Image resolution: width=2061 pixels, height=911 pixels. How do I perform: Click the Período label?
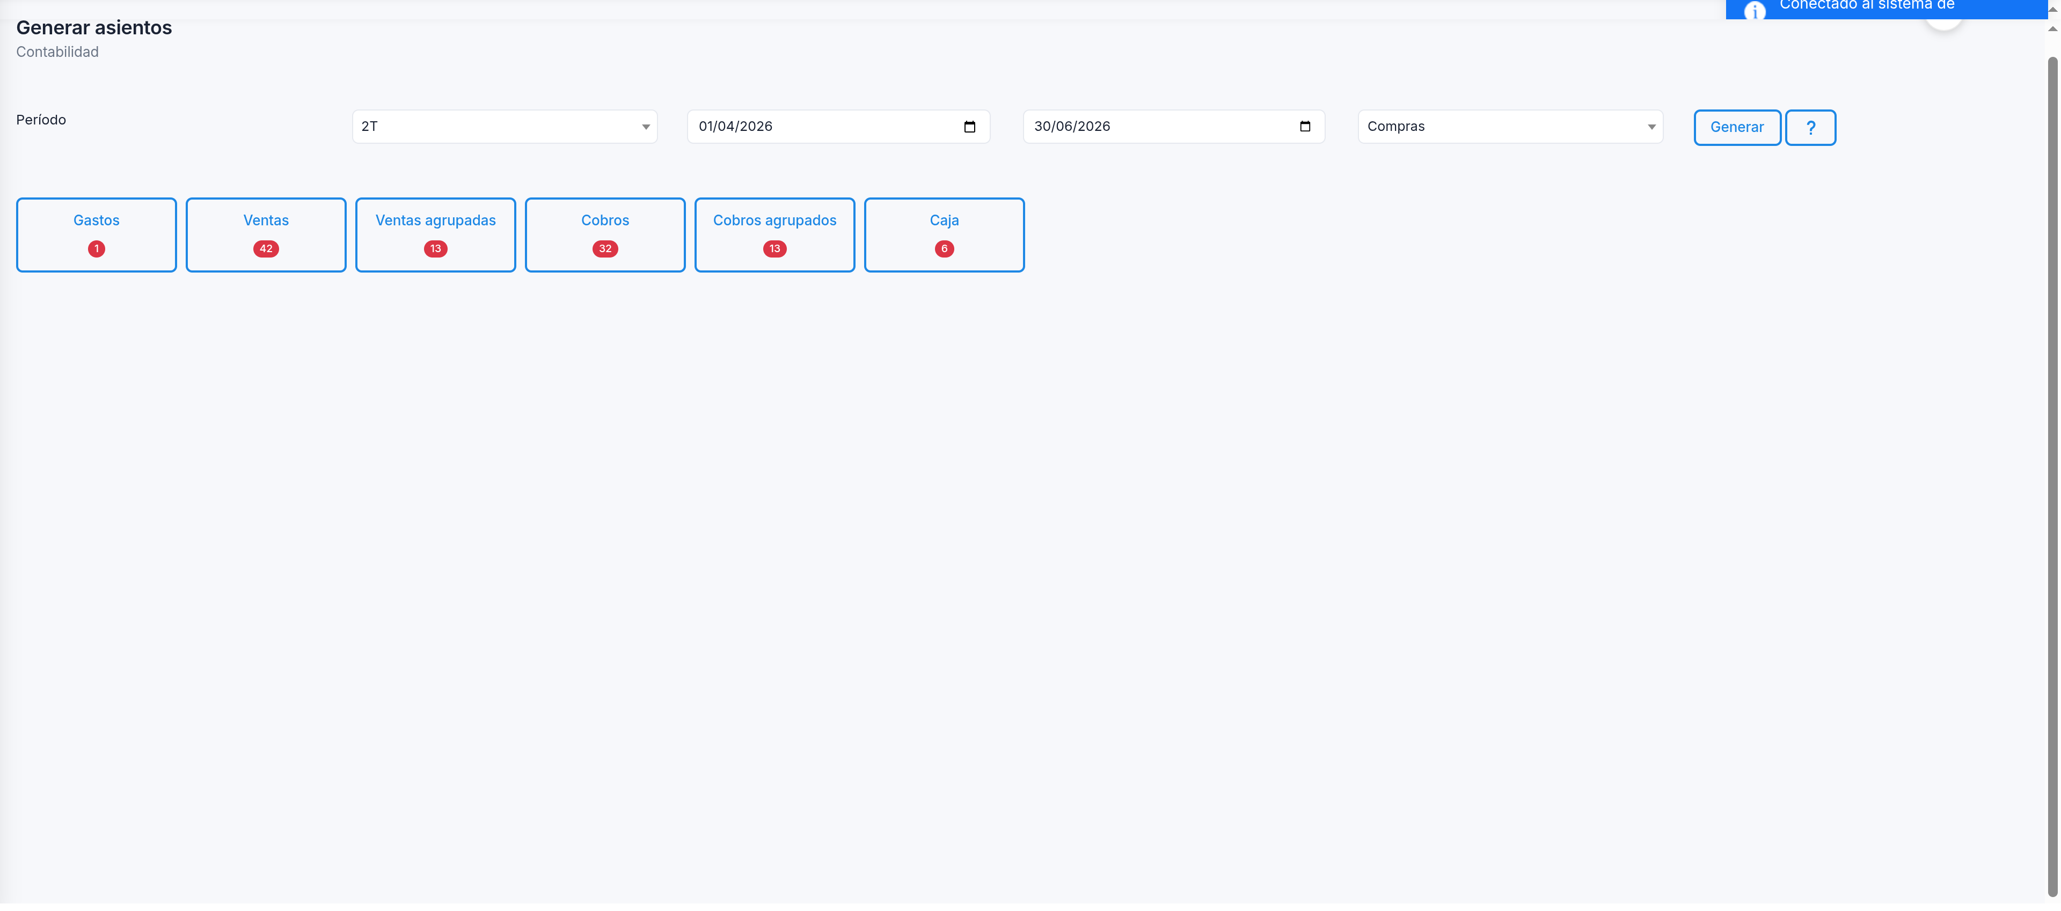pyautogui.click(x=41, y=120)
